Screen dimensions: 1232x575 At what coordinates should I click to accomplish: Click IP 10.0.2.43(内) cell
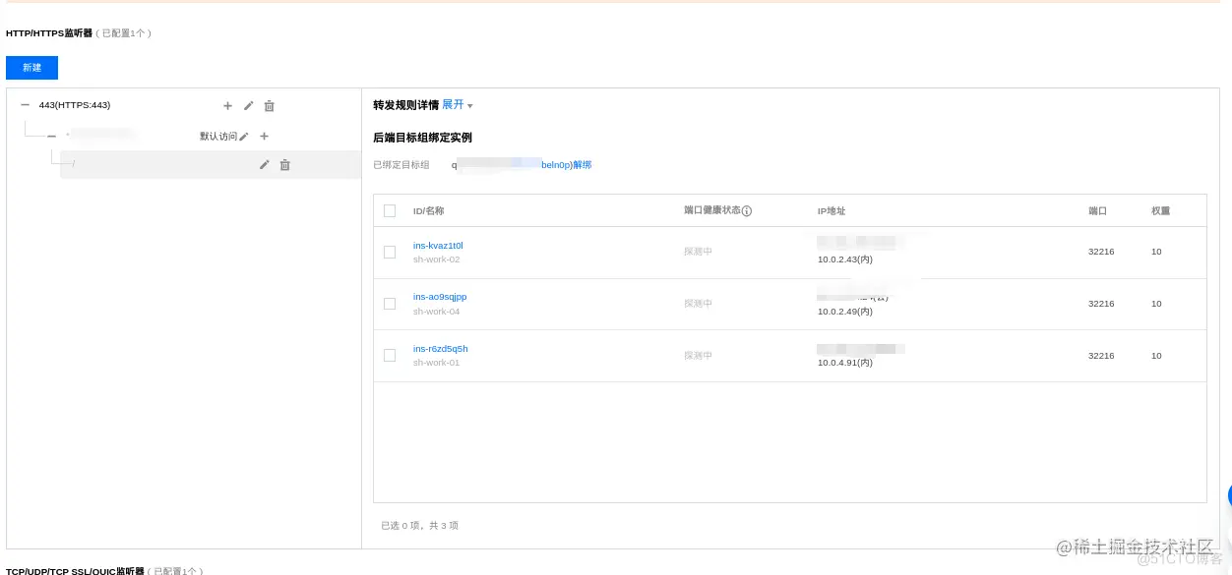[x=845, y=259]
